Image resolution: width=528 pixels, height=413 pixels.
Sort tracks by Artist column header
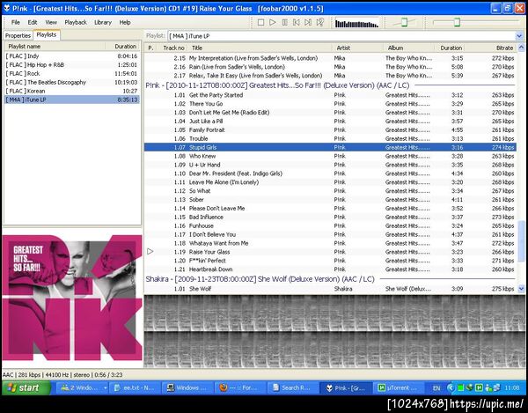pos(357,48)
